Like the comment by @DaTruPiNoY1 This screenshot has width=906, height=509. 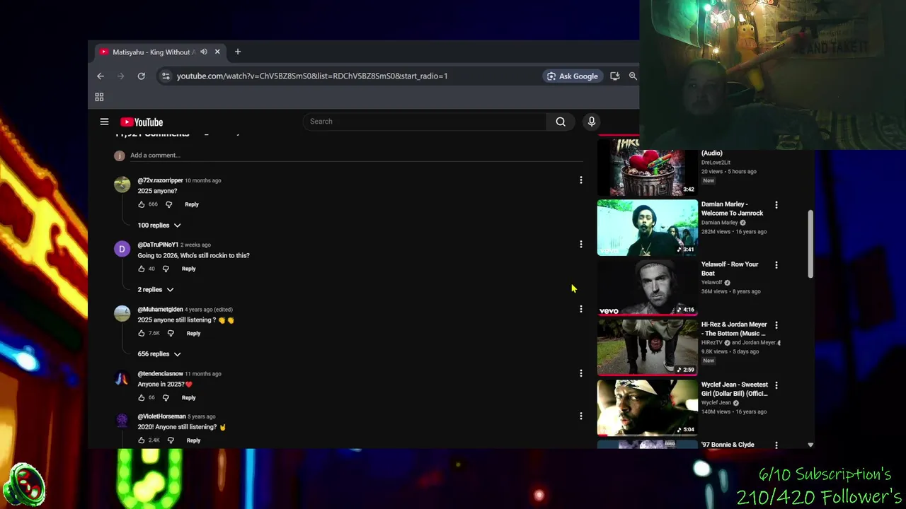click(x=142, y=269)
